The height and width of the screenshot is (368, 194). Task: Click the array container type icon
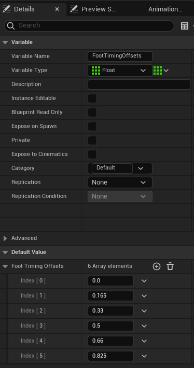point(158,70)
